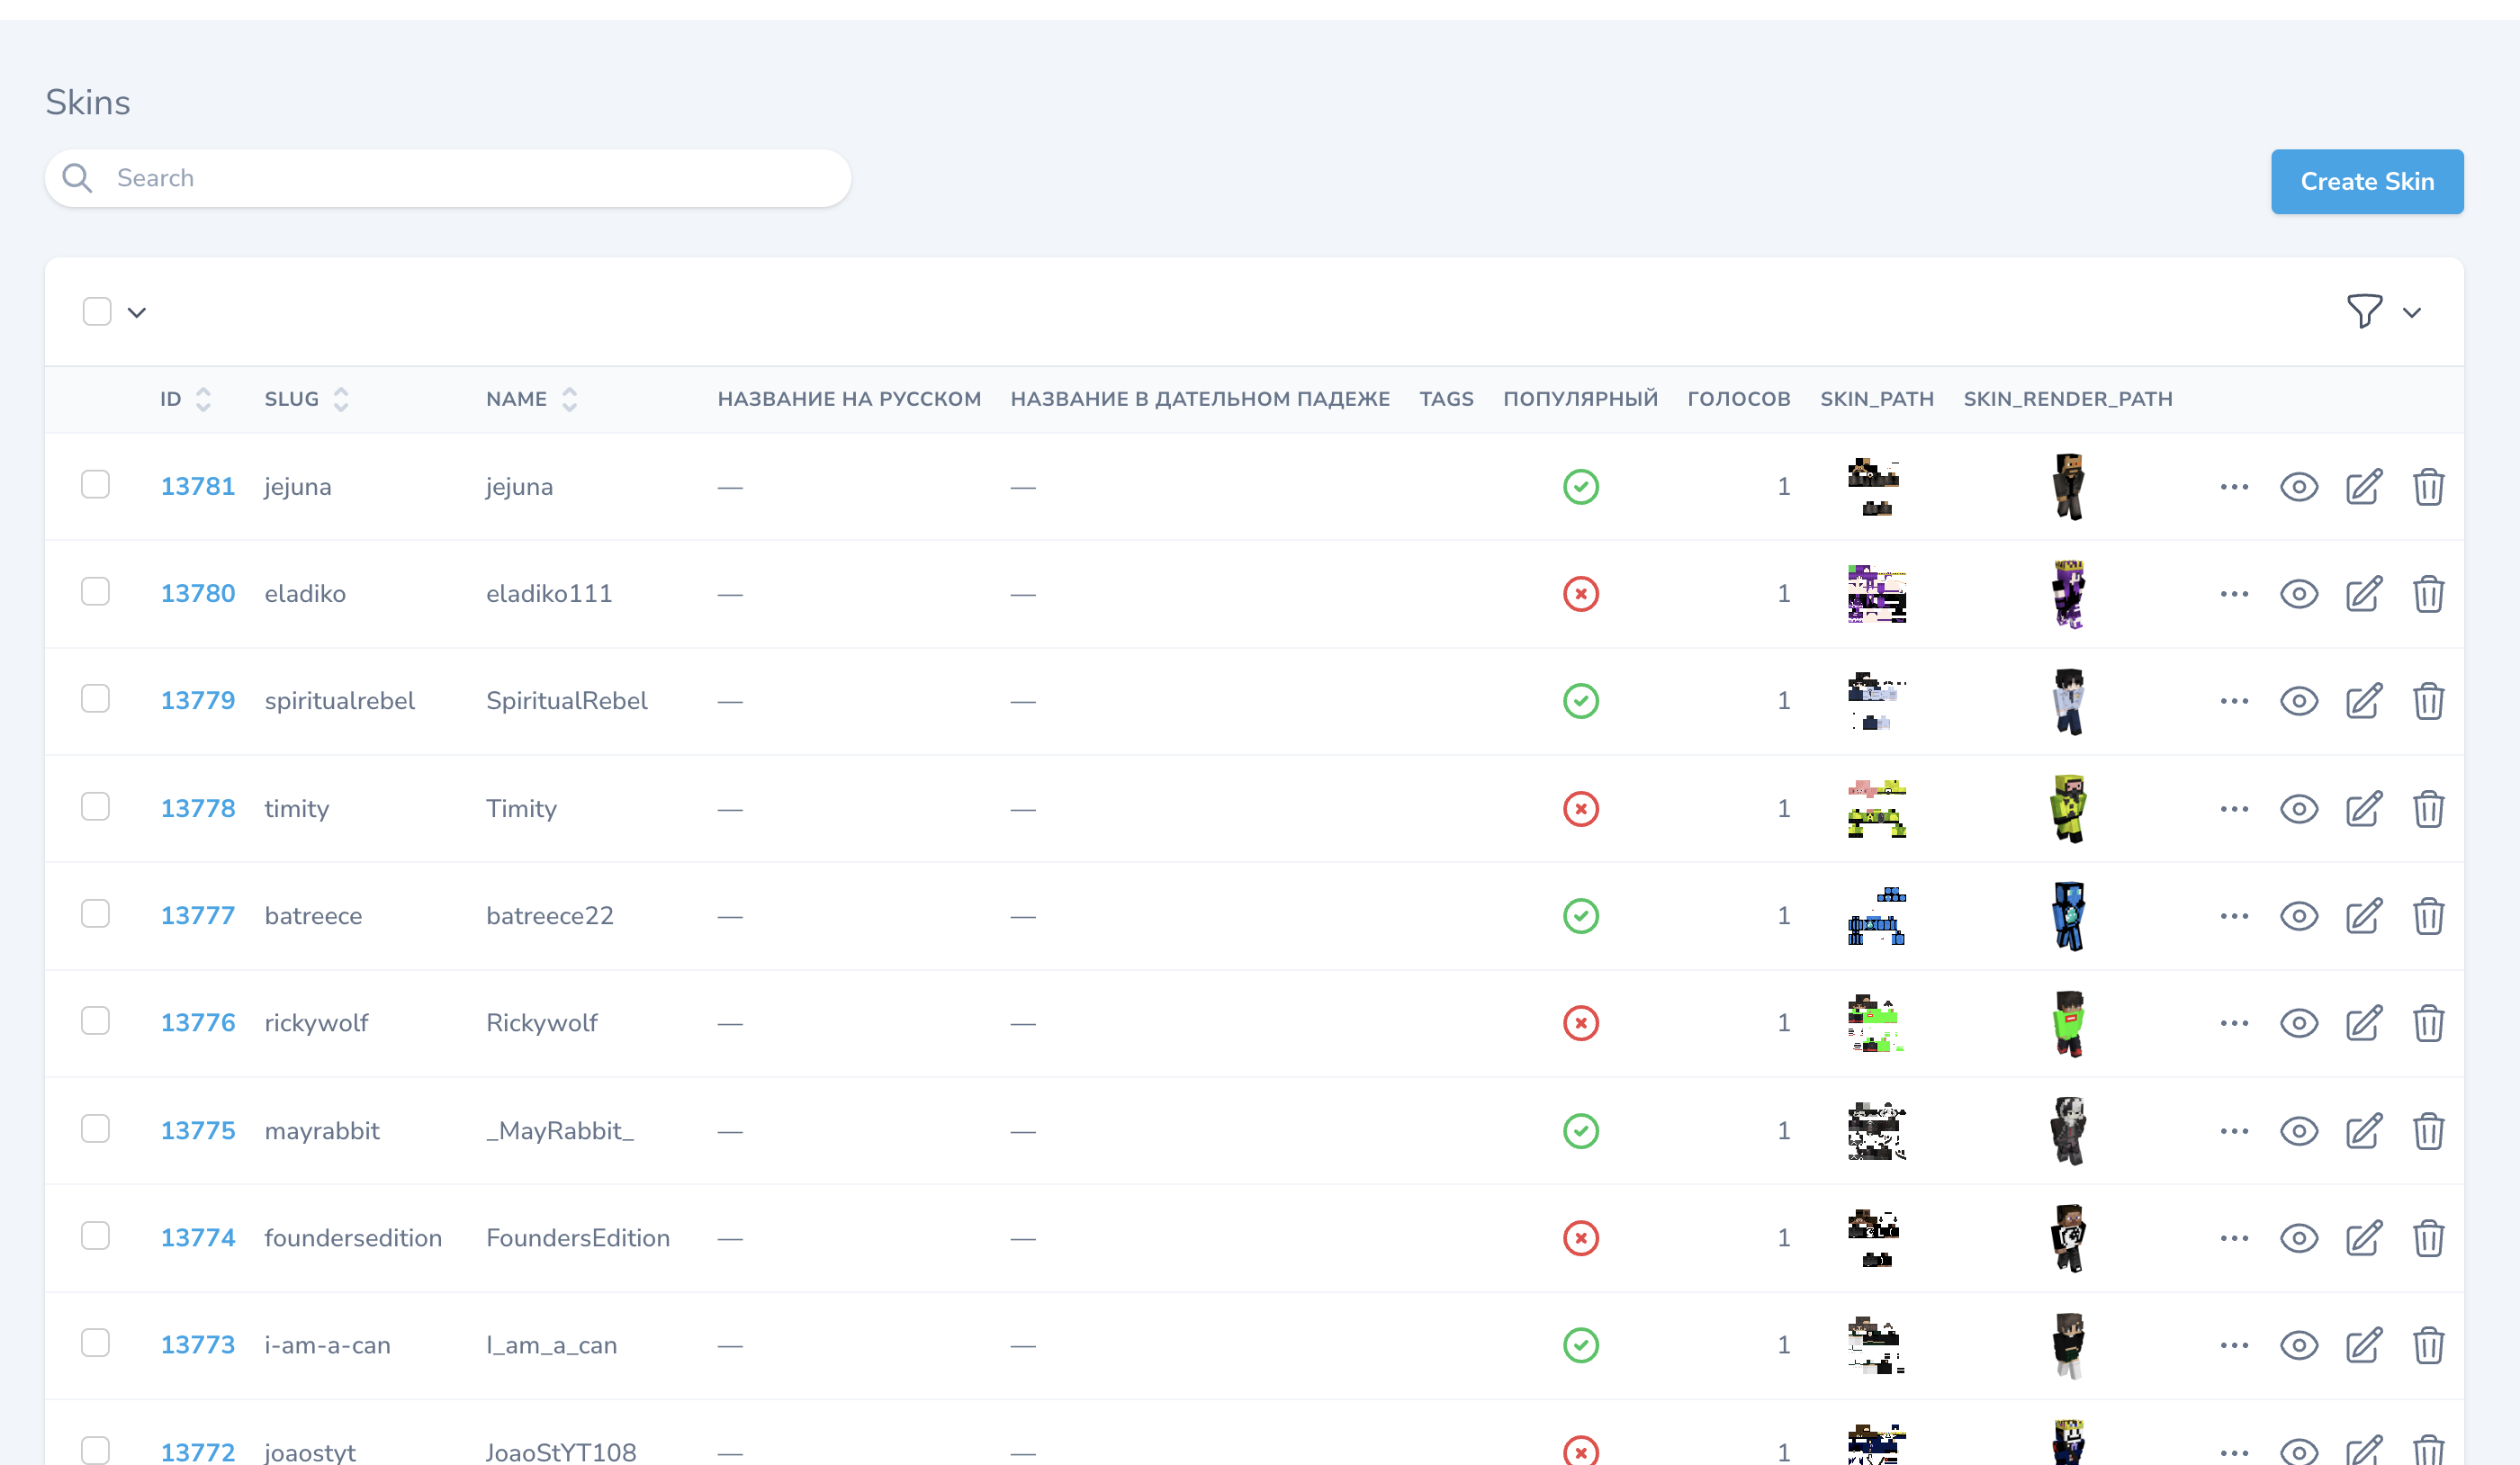2520x1465 pixels.
Task: Sort table by NAME column
Action: [532, 399]
